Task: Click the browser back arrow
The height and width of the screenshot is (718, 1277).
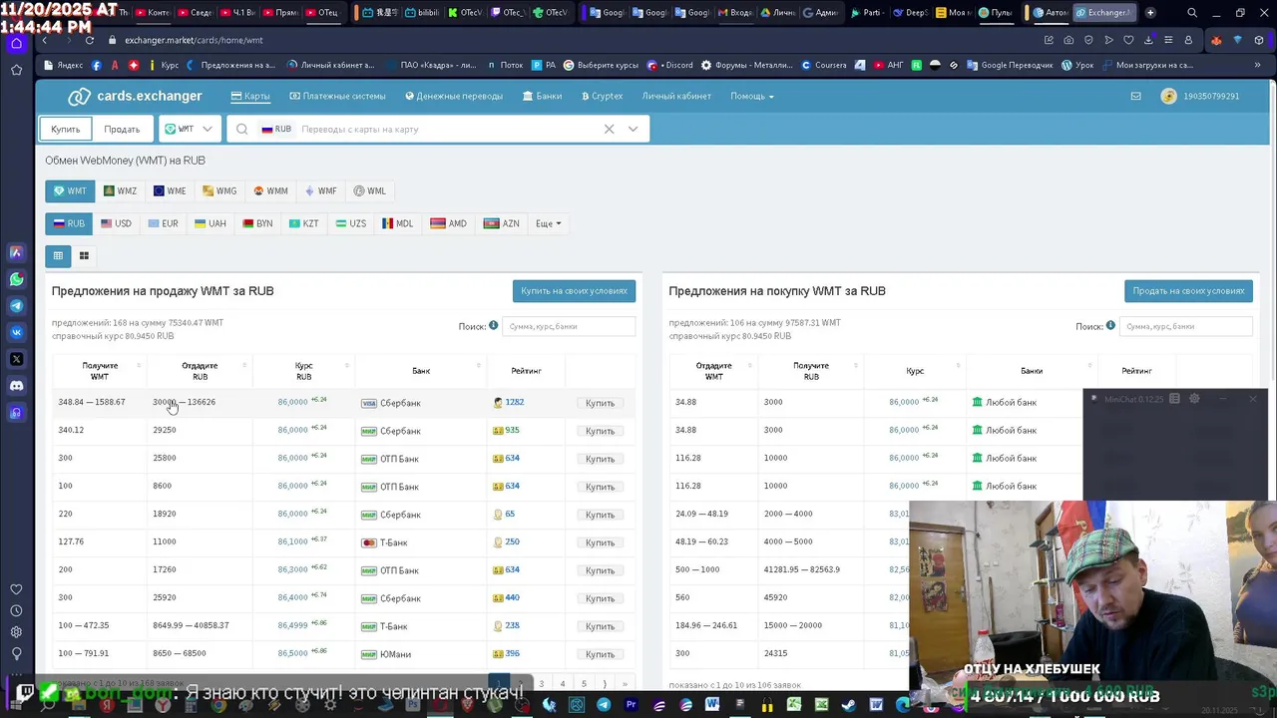Action: [x=44, y=40]
